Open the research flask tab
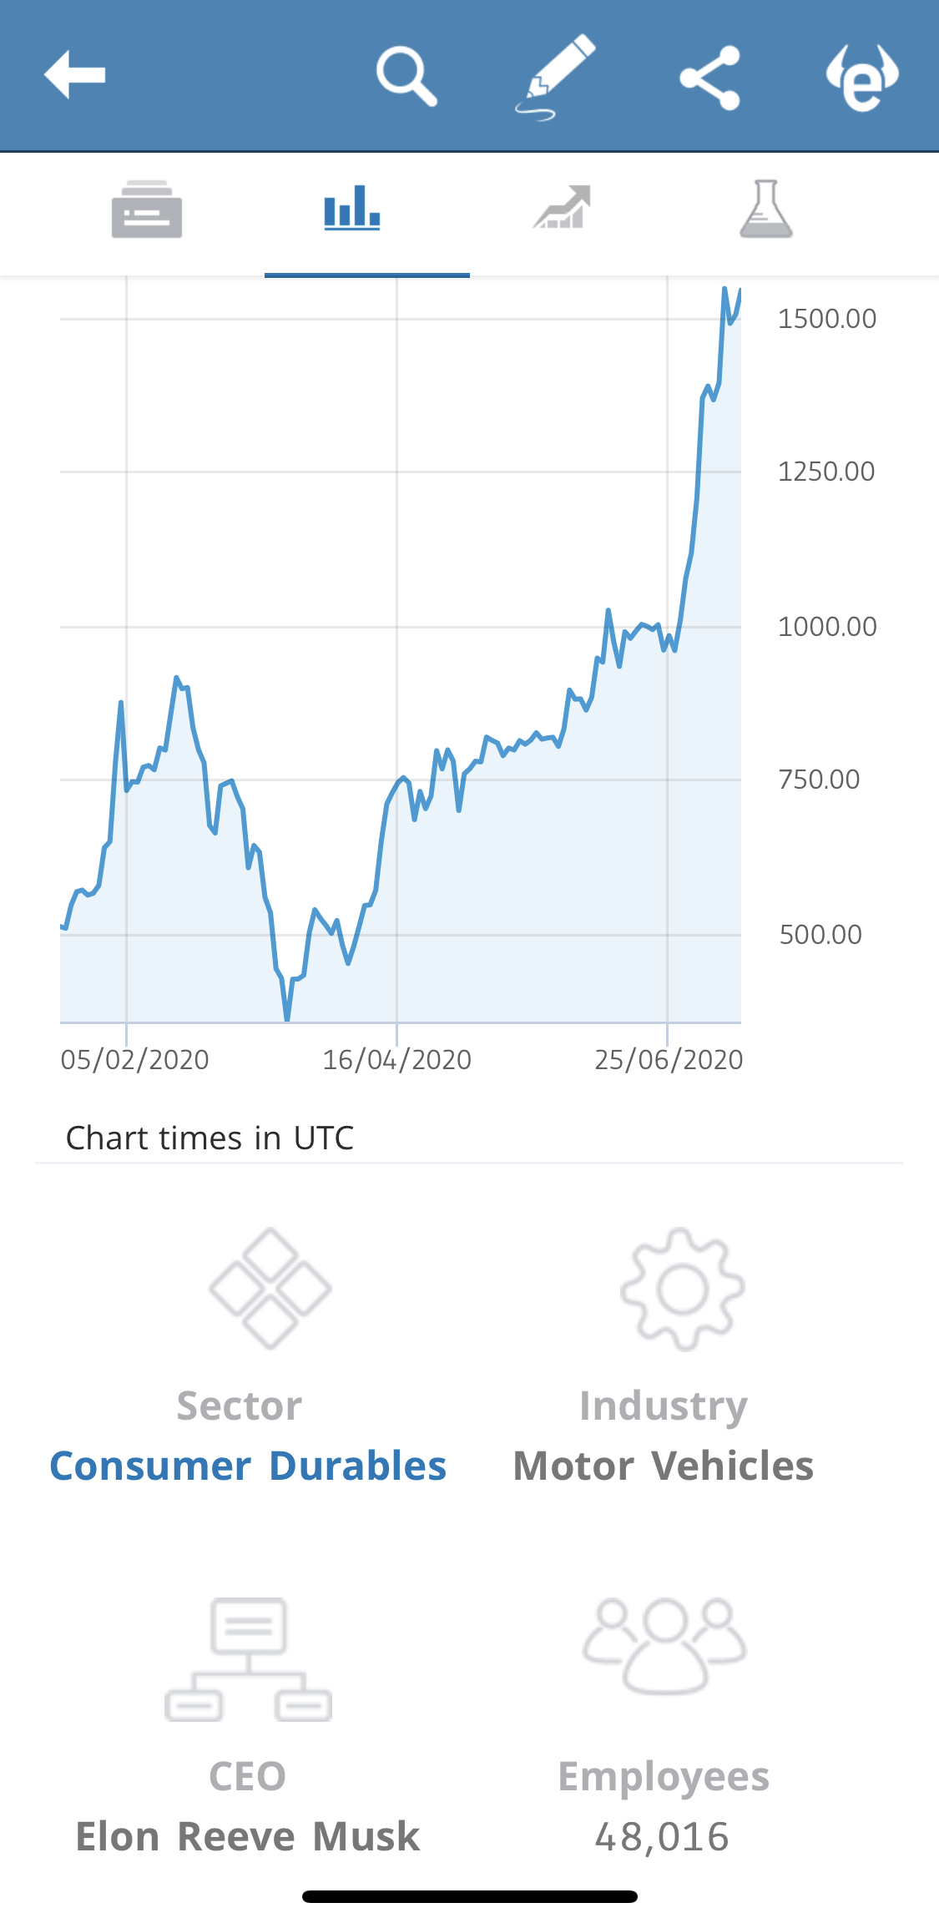 [x=766, y=209]
